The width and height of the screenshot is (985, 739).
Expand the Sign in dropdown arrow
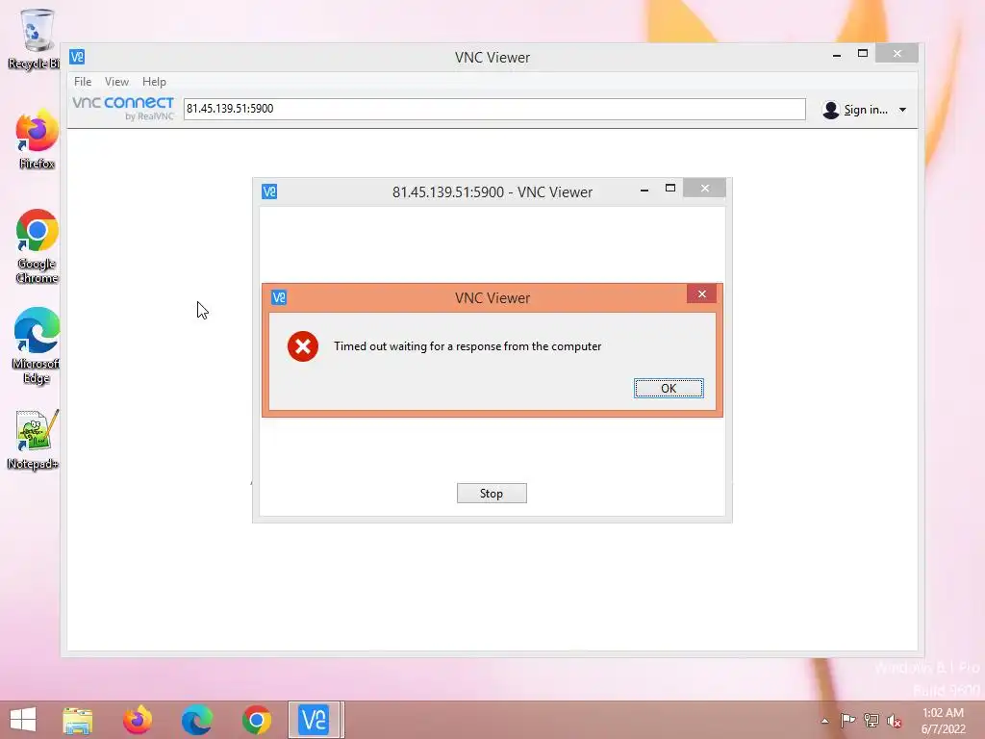click(x=902, y=110)
